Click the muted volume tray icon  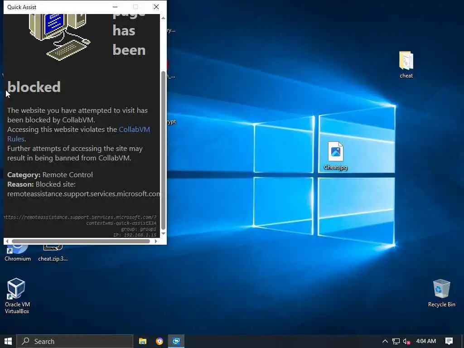pyautogui.click(x=406, y=342)
